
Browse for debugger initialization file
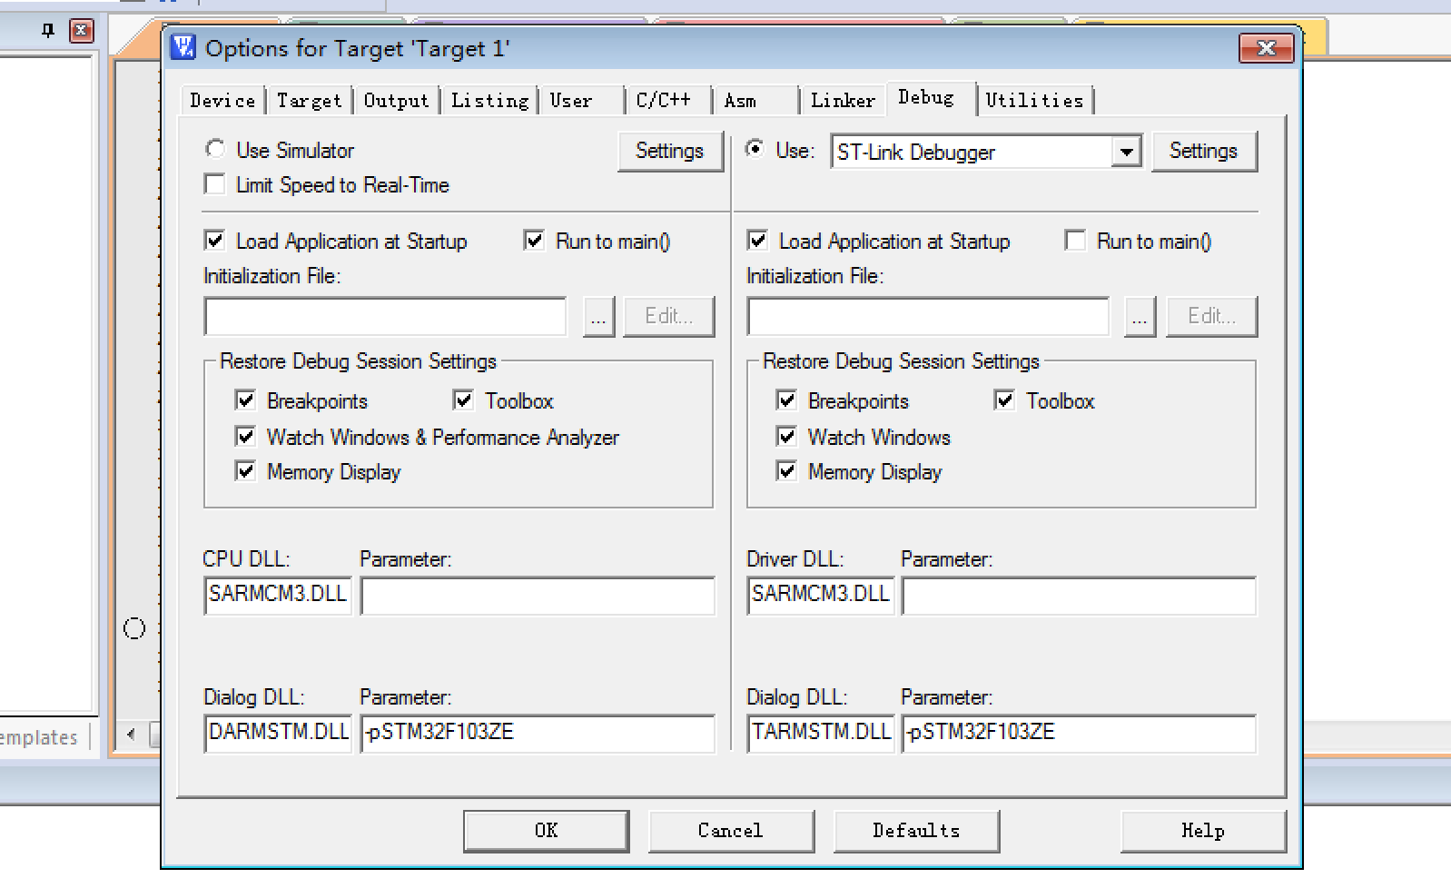[1140, 317]
